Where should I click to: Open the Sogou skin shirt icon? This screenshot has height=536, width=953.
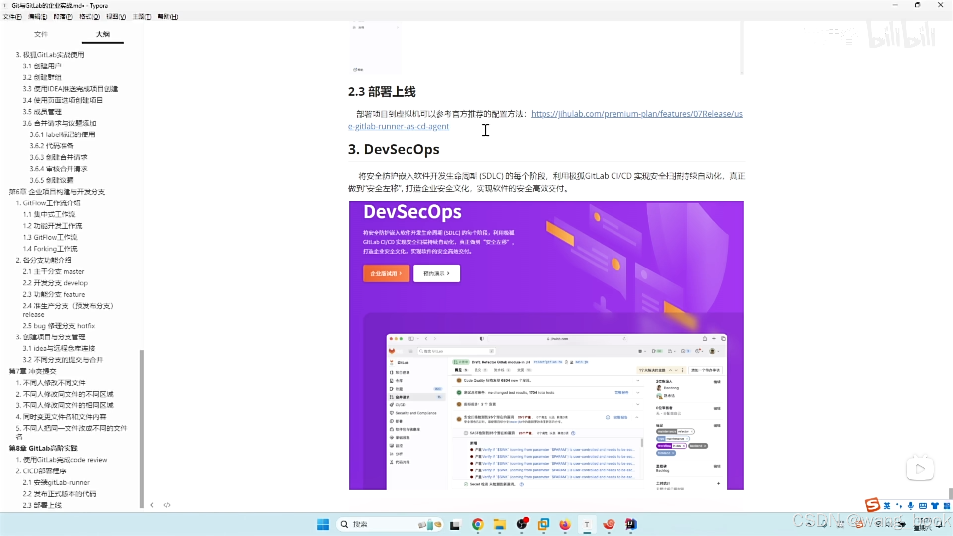point(935,506)
